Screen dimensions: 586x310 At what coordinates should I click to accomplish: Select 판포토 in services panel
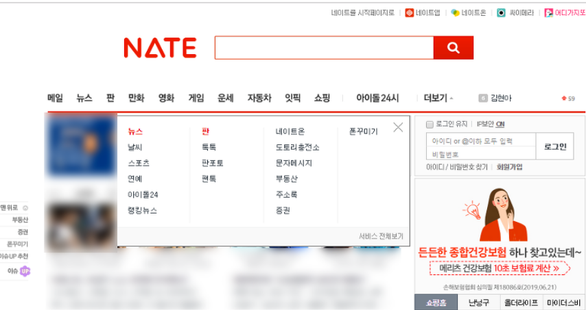212,163
